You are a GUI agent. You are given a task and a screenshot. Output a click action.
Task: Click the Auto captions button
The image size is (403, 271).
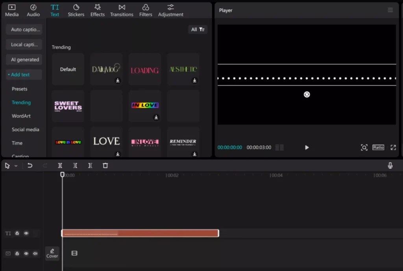click(x=24, y=29)
